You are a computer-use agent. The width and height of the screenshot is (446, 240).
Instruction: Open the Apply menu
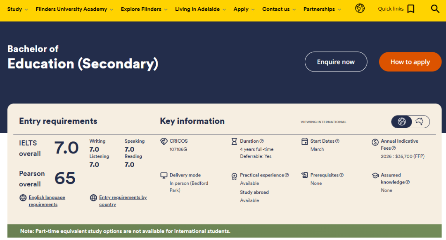(241, 9)
